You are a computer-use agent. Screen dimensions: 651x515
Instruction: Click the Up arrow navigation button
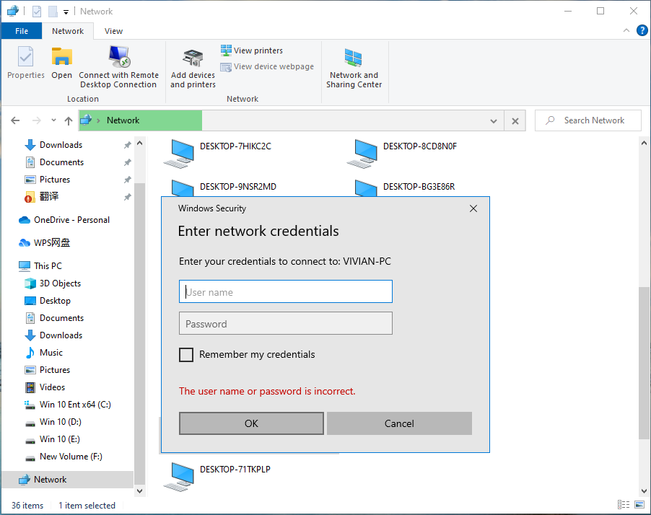(x=69, y=121)
